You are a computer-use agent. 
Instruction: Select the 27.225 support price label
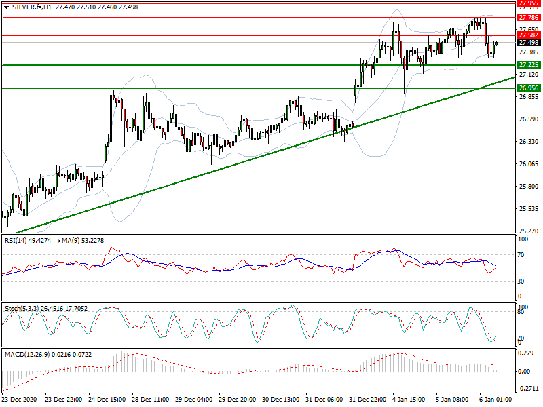[529, 65]
